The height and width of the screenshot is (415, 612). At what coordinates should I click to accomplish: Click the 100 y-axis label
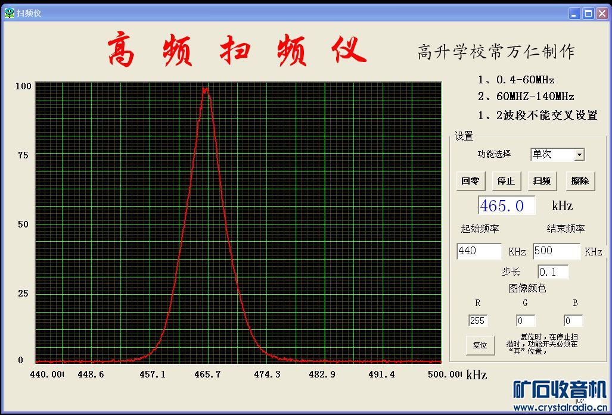[23, 86]
